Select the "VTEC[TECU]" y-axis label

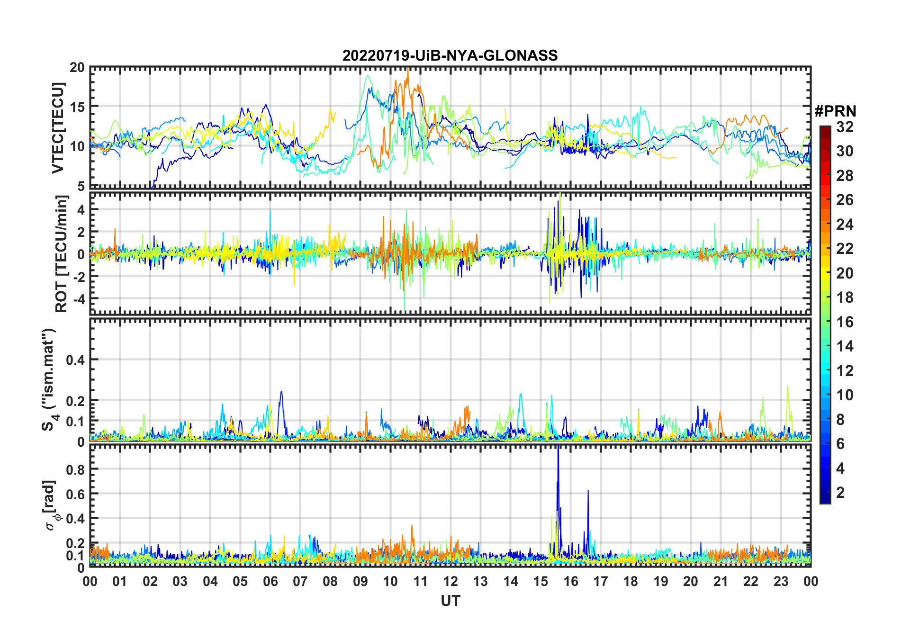[x=58, y=128]
